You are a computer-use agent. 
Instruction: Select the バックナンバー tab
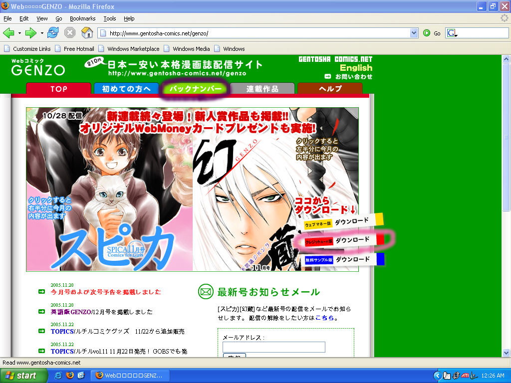click(195, 89)
